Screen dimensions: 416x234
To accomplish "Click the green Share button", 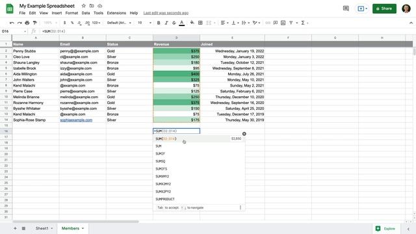I will 384,8.
